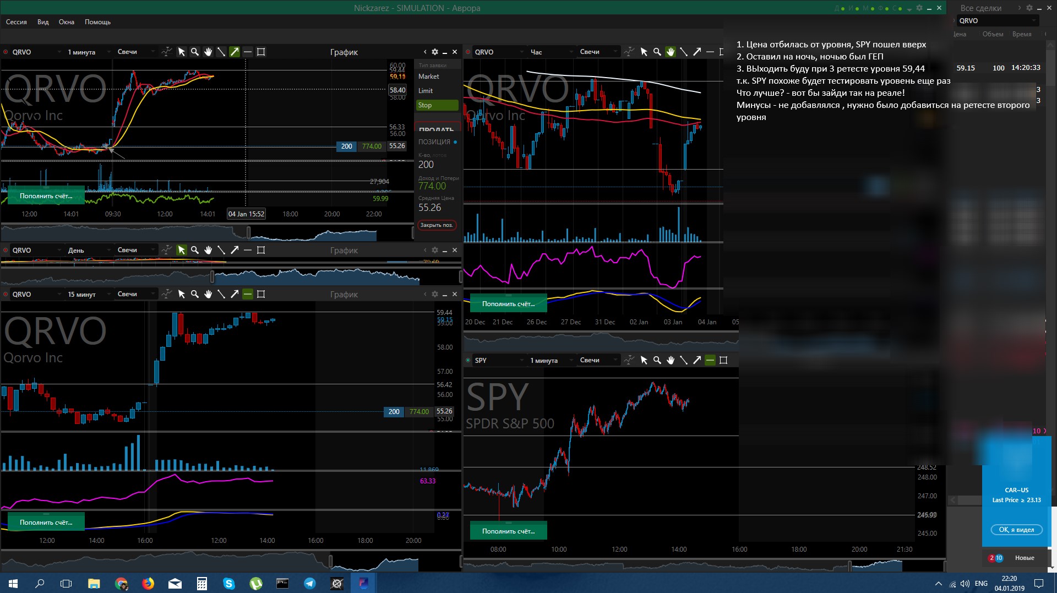The image size is (1057, 593).
Task: Click 'Пополнить счёт...' in 1-minute chart
Action: click(x=46, y=196)
